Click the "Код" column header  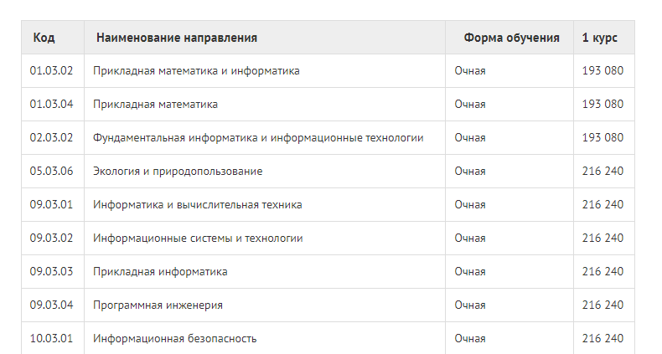[44, 38]
